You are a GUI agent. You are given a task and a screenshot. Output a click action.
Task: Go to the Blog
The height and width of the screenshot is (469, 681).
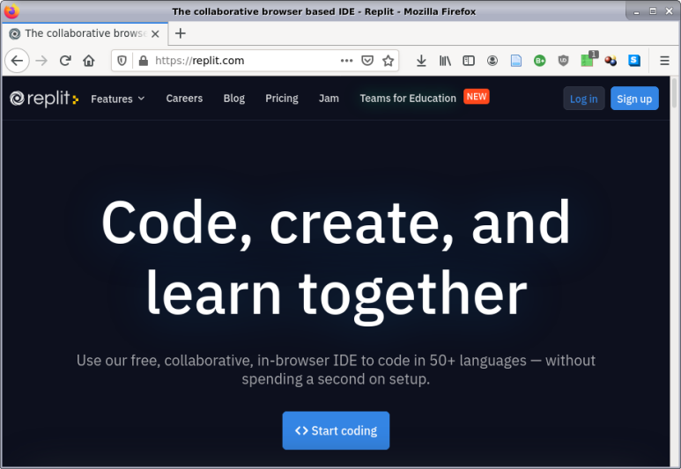click(234, 99)
